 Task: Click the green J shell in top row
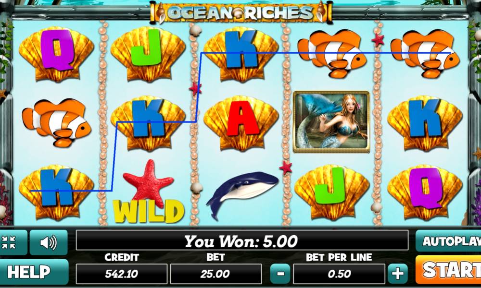[148, 54]
